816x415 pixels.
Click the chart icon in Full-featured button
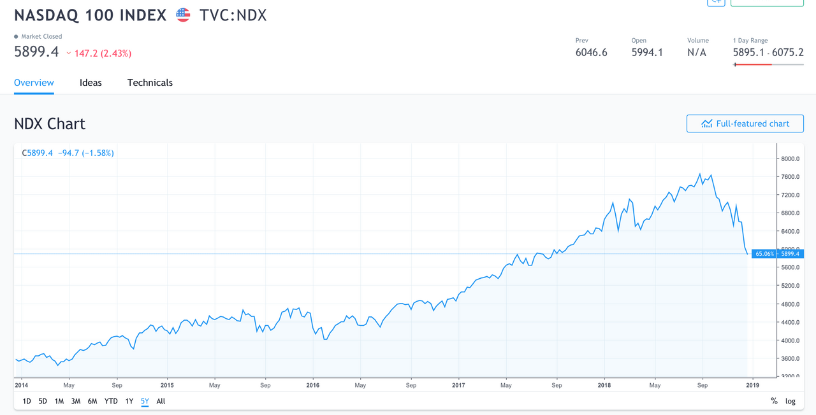706,123
